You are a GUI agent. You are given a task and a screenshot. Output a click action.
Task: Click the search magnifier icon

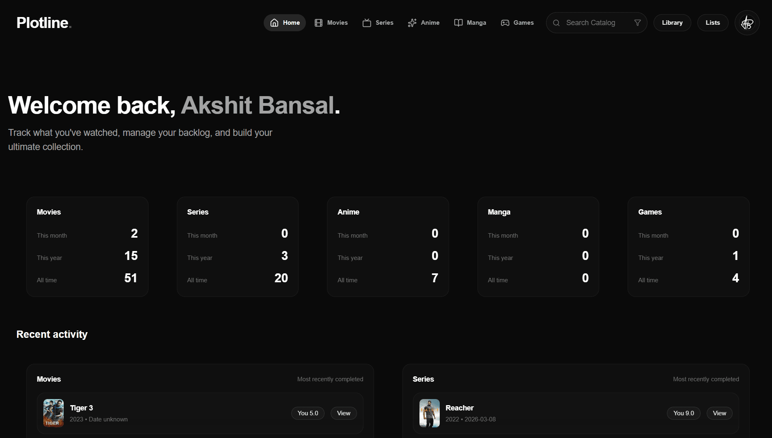point(556,23)
